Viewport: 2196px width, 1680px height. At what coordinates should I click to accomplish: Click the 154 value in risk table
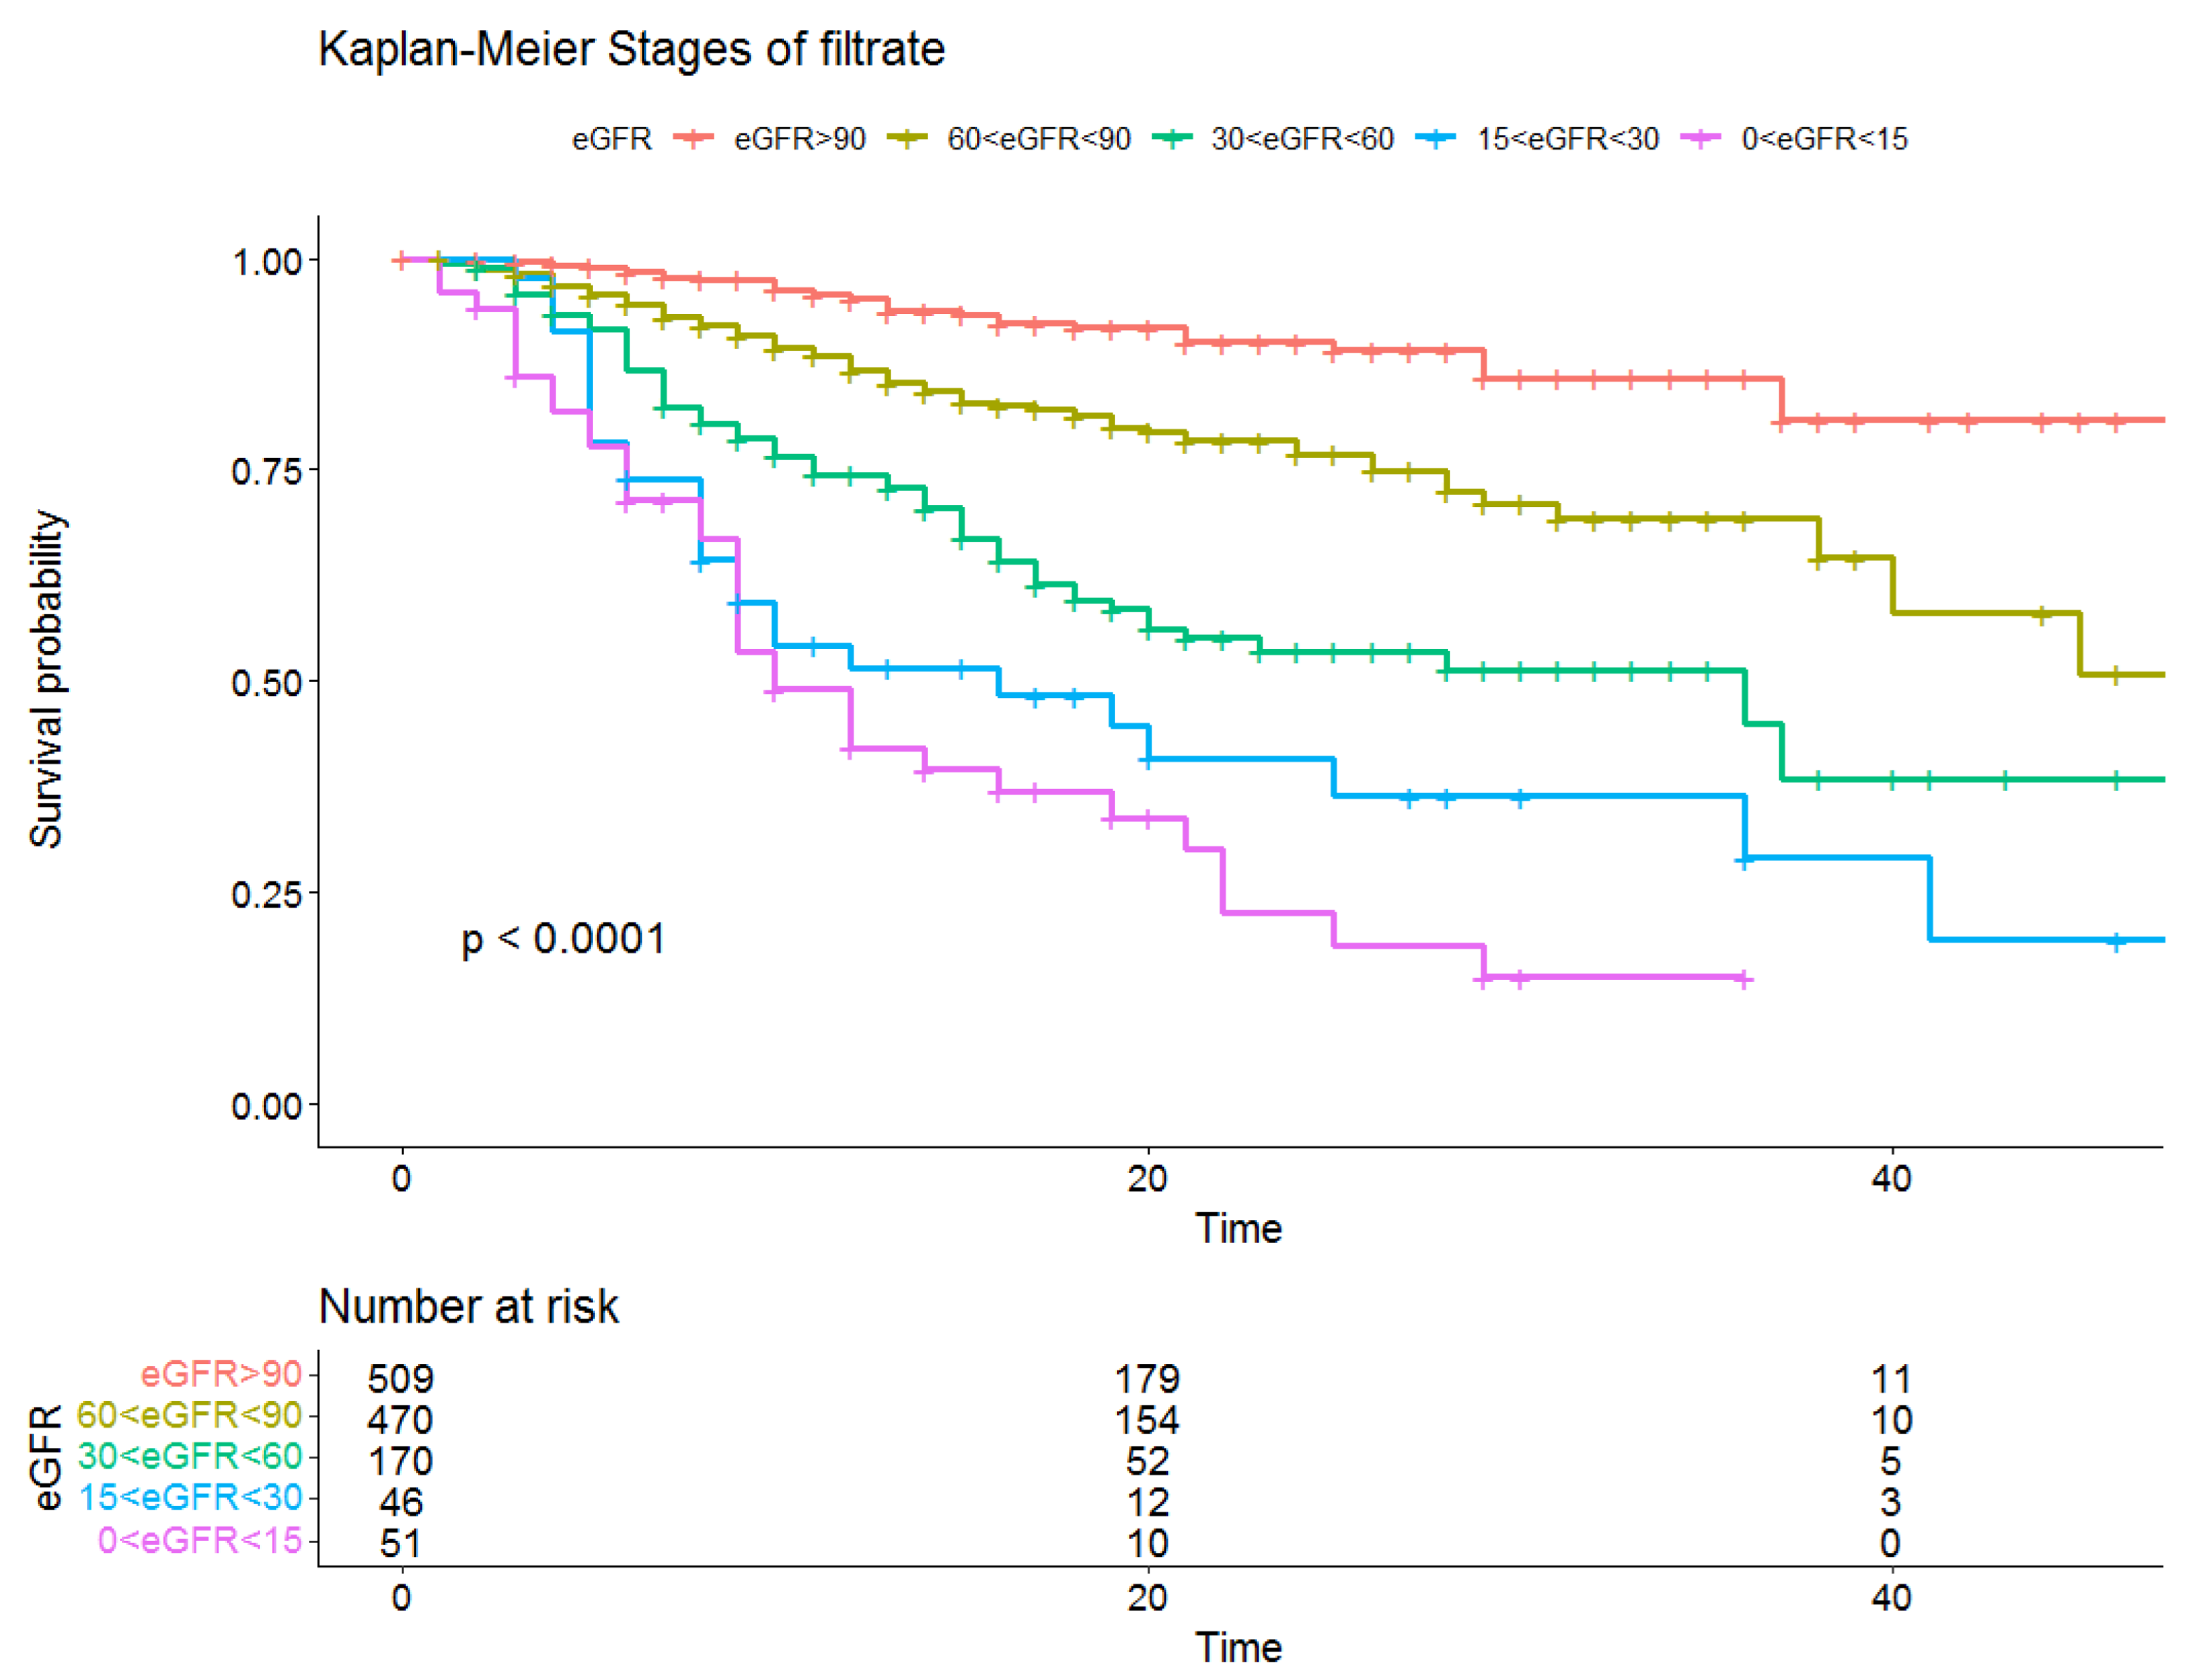[x=1147, y=1420]
